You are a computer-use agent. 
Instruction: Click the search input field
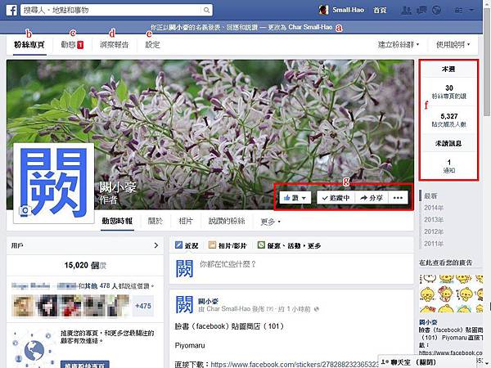click(x=111, y=11)
